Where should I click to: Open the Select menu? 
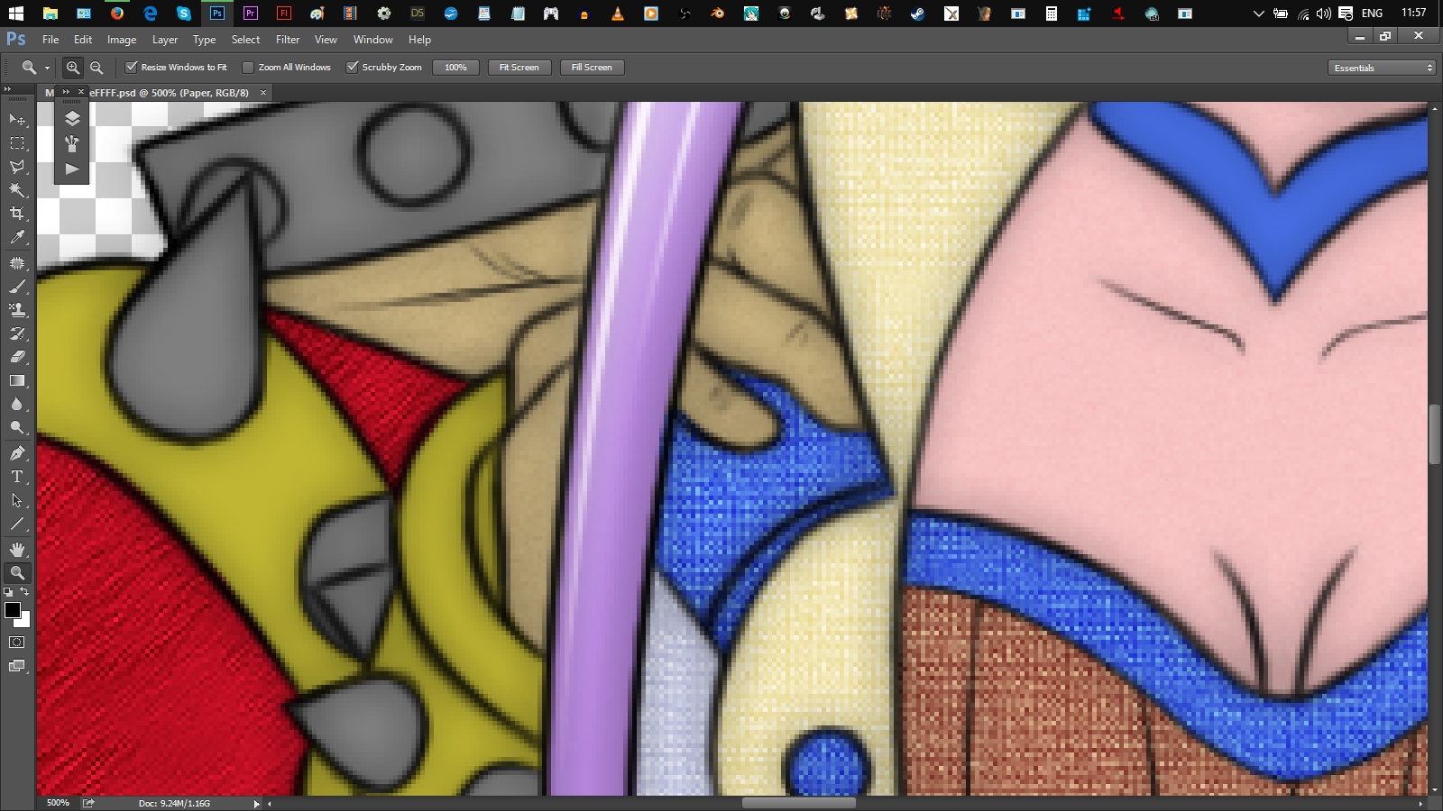[x=245, y=40]
